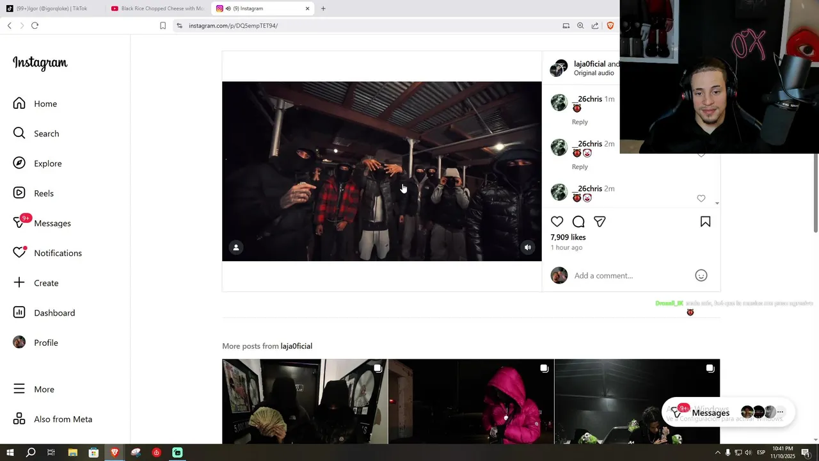Share the post via paper plane icon
The height and width of the screenshot is (461, 819).
pyautogui.click(x=600, y=222)
